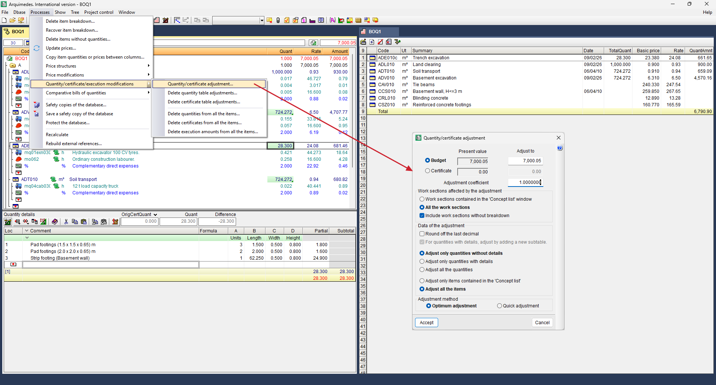The width and height of the screenshot is (716, 385).
Task: Click the blue question mark help icon in dialog
Action: (559, 148)
